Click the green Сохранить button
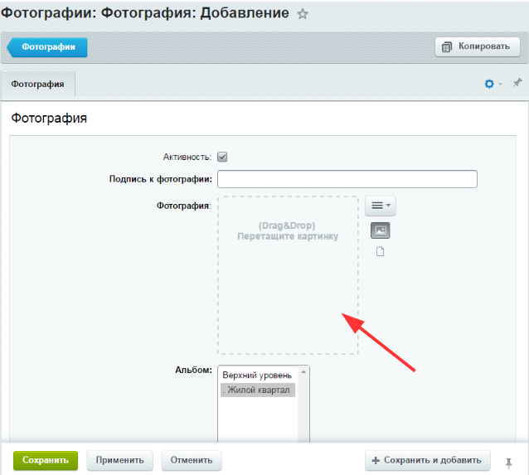The image size is (529, 475). 46,460
